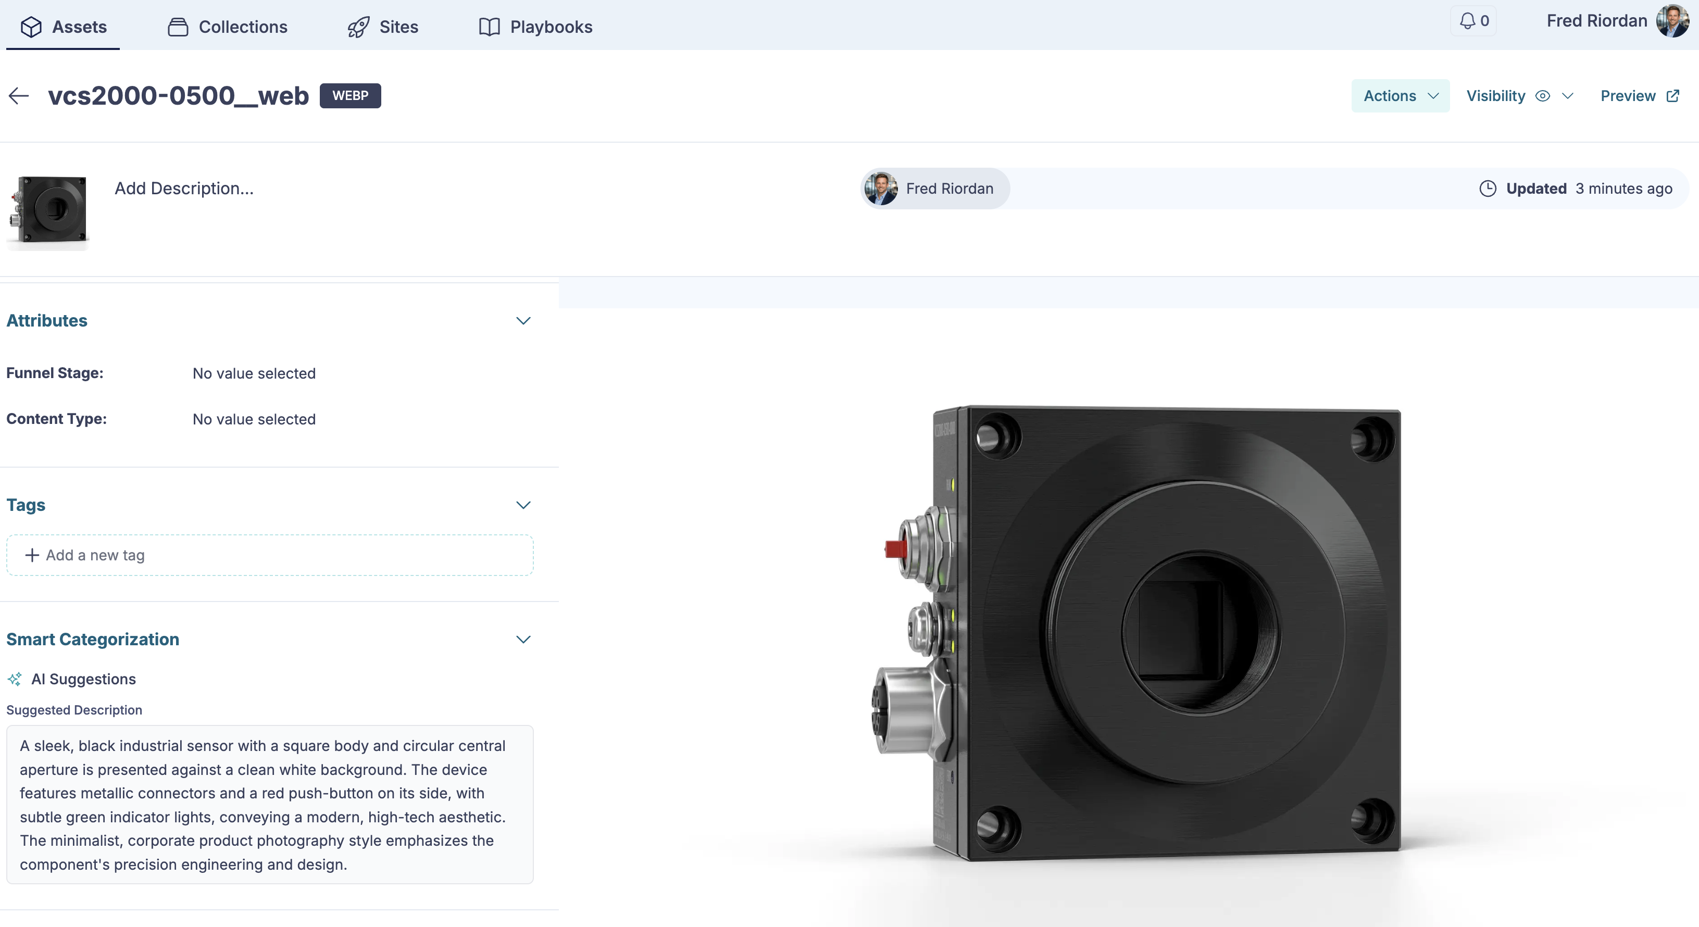Toggle asset visibility with the eye icon
Image resolution: width=1699 pixels, height=927 pixels.
coord(1543,96)
